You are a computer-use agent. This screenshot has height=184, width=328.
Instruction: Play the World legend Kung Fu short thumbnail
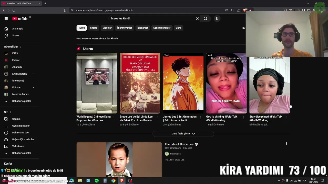pos(97,83)
